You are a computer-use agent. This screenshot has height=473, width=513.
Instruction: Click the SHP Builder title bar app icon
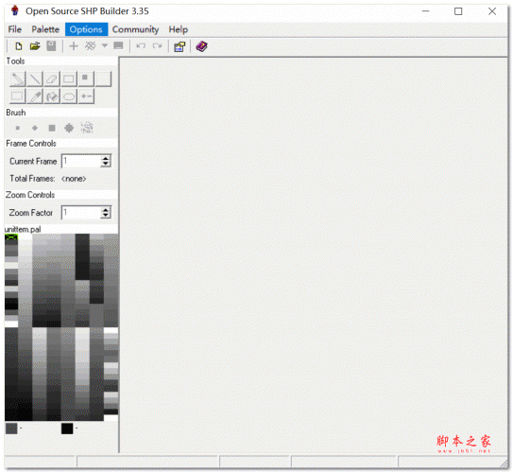[15, 10]
